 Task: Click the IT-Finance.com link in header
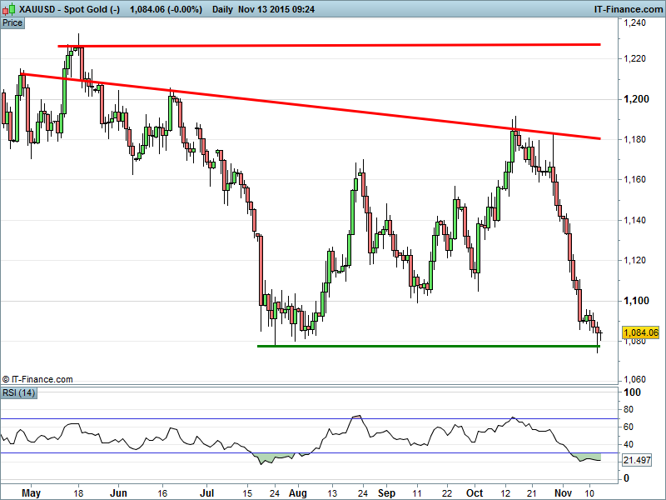626,8
